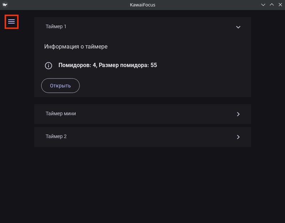Maximize the KawaiFocus window
The height and width of the screenshot is (223, 285).
272,5
